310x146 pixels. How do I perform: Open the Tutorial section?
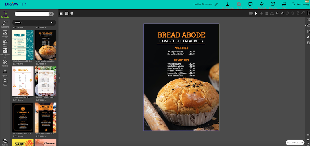(5, 142)
